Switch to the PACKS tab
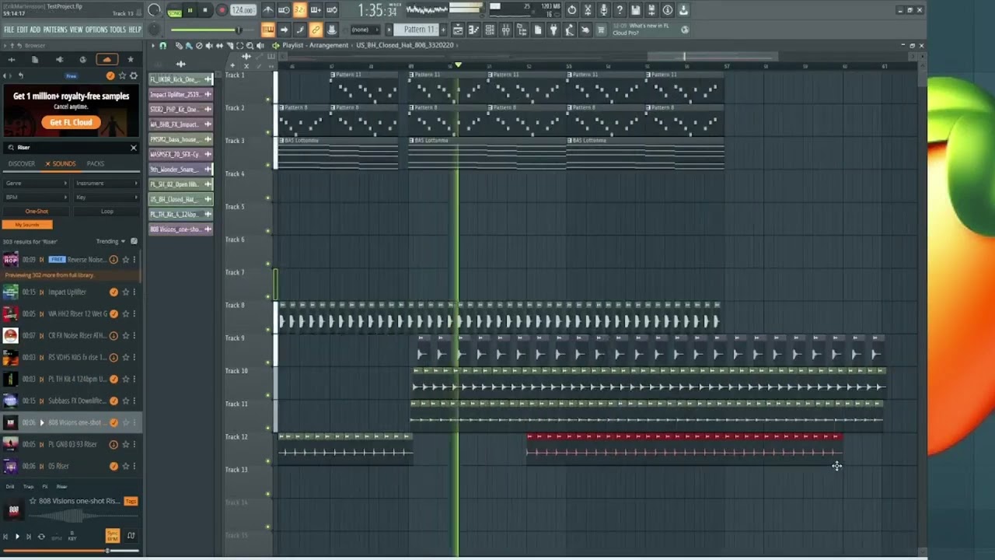995x560 pixels. click(96, 164)
